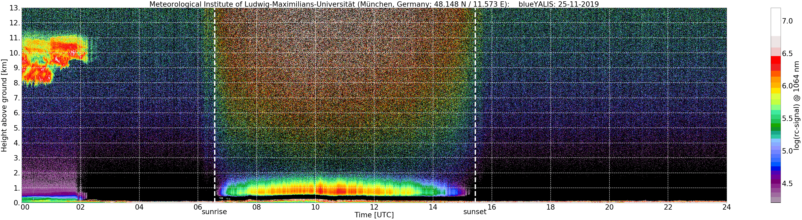Click the time tick label '14'

[x=433, y=207]
